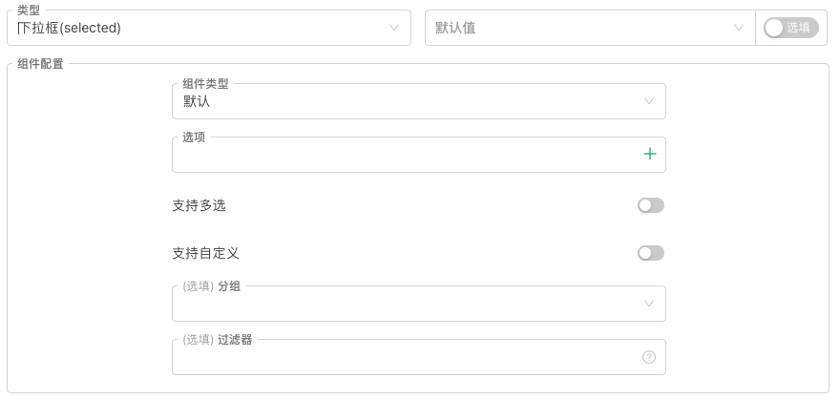This screenshot has height=400, width=840.
Task: Click the chevron arrow of the 类型 selector
Action: coord(394,28)
